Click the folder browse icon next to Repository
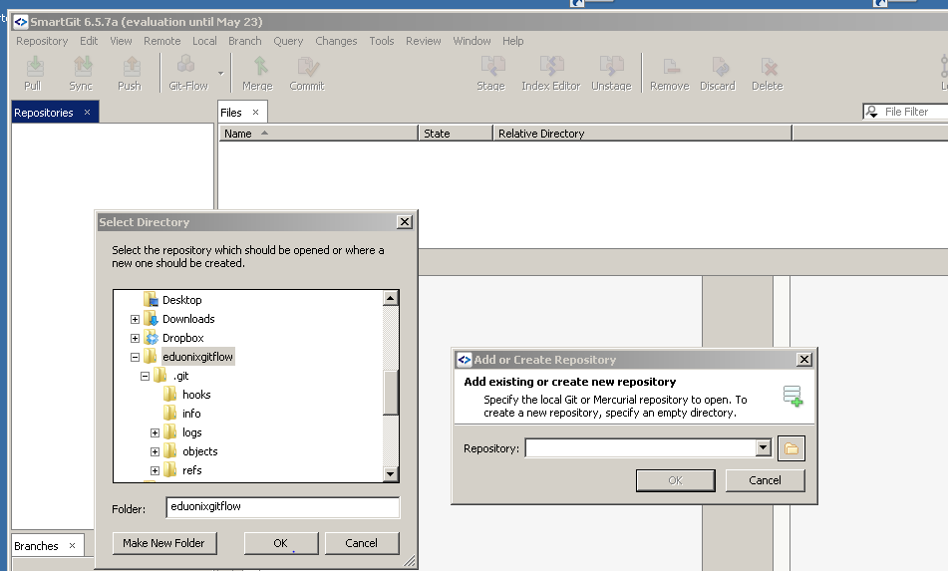948x571 pixels. [x=791, y=448]
